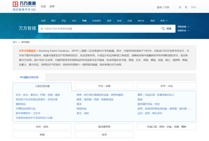Expand the 固定建筑物 category
Image resolution: width=209 pixels, height=141 pixels.
click(104, 127)
